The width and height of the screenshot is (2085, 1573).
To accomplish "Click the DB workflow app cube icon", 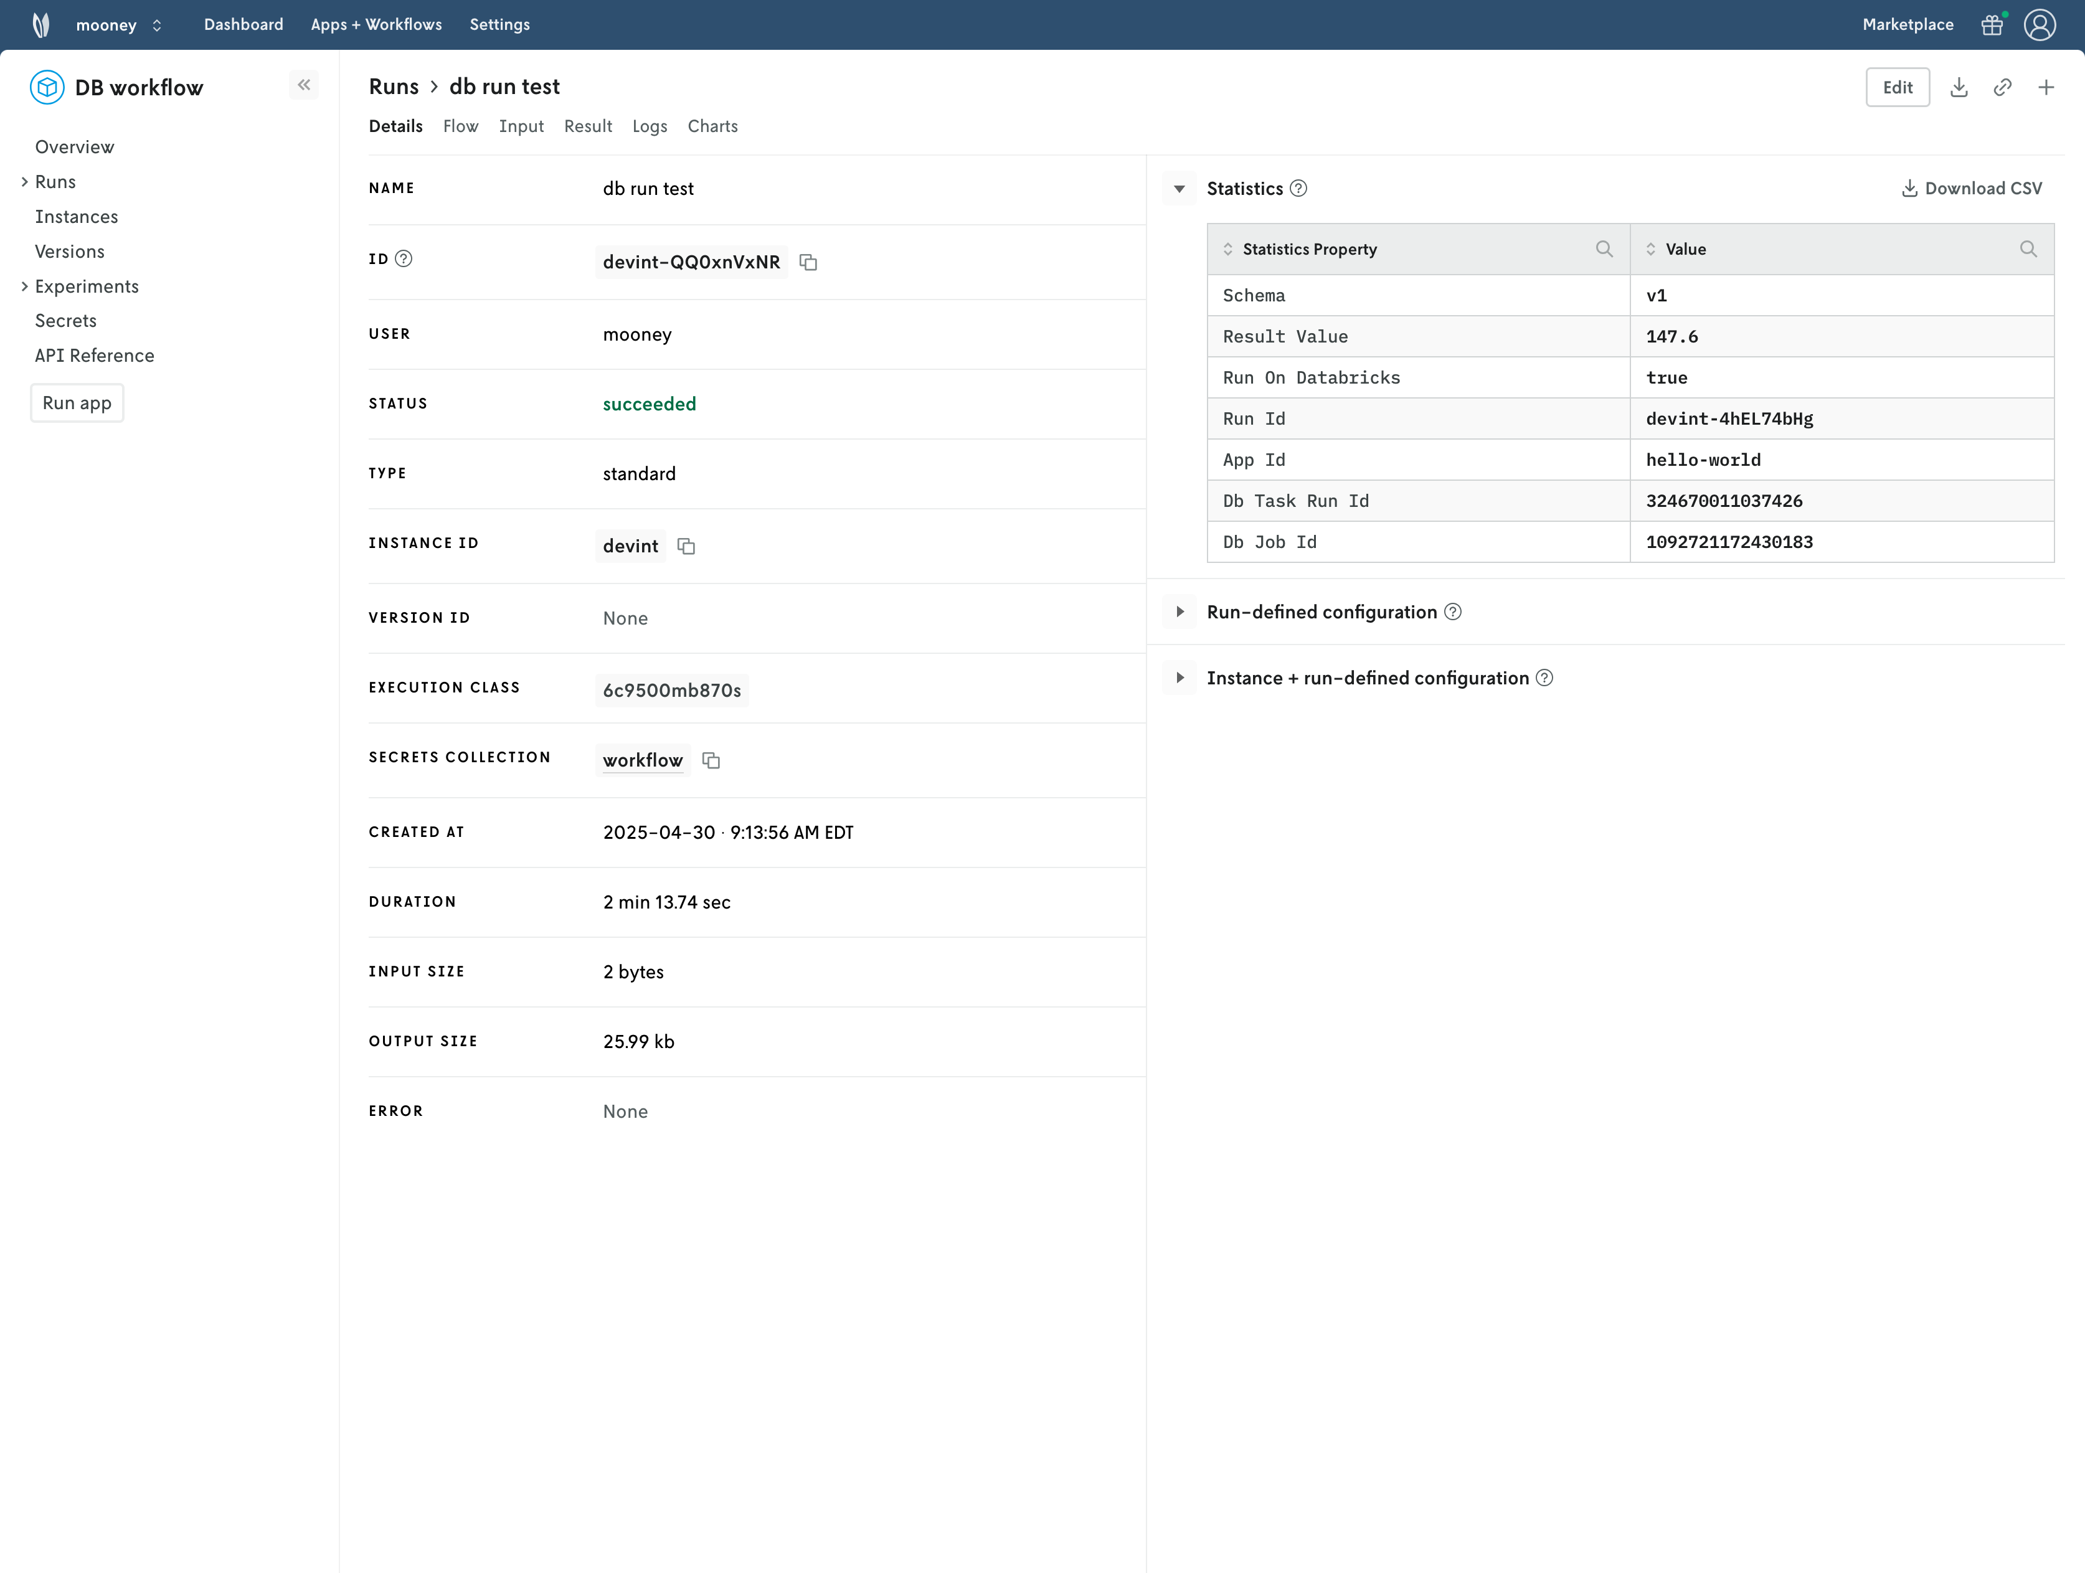I will tap(47, 87).
